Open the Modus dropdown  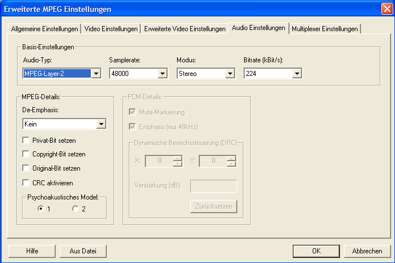(x=230, y=74)
